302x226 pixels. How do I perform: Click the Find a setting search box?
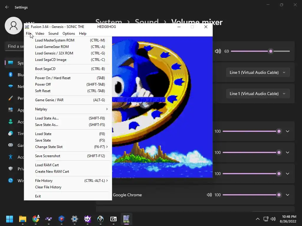[14, 46]
